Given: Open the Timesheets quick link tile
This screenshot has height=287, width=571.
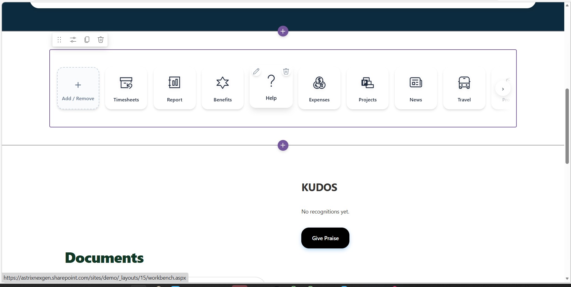Looking at the screenshot, I should [126, 89].
